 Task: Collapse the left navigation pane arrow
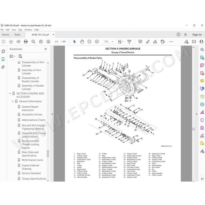click(52, 114)
